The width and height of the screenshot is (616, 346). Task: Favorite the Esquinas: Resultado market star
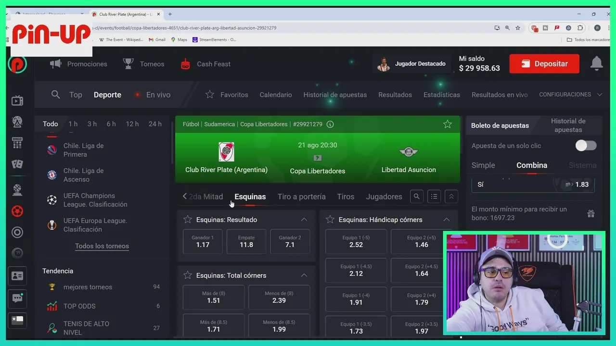pyautogui.click(x=188, y=220)
